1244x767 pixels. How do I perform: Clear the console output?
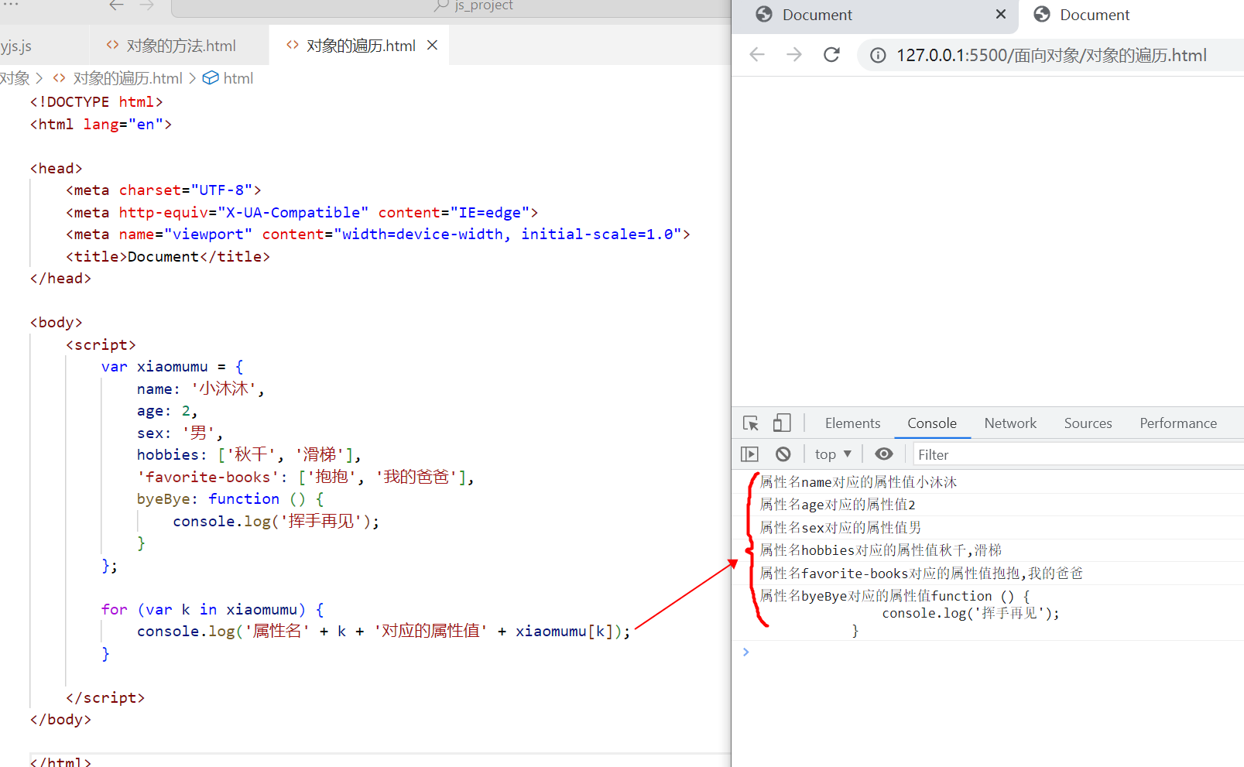[783, 454]
